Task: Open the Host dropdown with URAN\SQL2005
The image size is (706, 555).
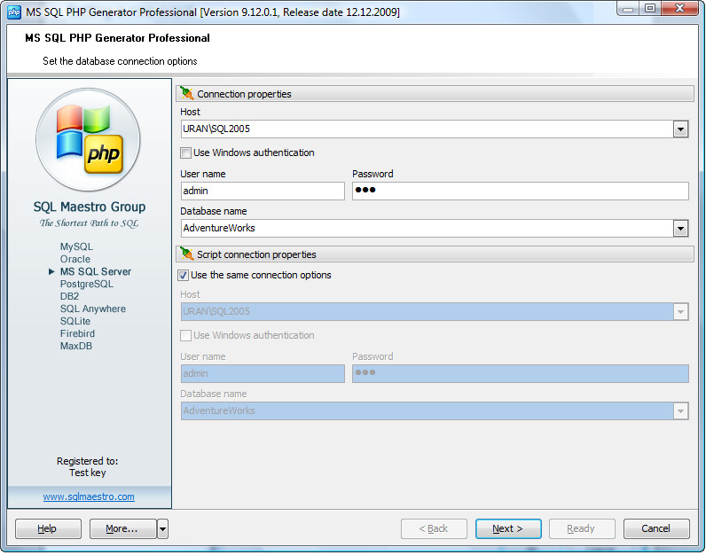Action: (x=680, y=129)
